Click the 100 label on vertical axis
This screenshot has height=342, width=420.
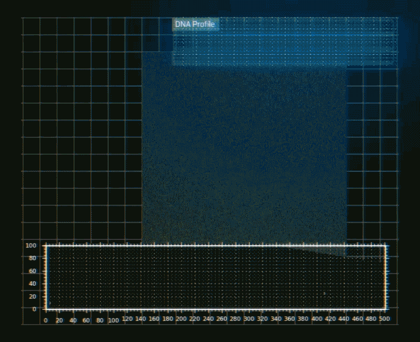coord(31,245)
